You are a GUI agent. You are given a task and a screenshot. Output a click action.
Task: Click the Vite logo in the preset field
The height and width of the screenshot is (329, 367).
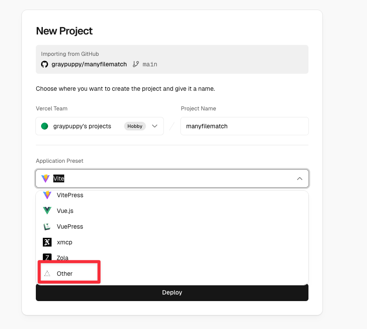tap(45, 178)
